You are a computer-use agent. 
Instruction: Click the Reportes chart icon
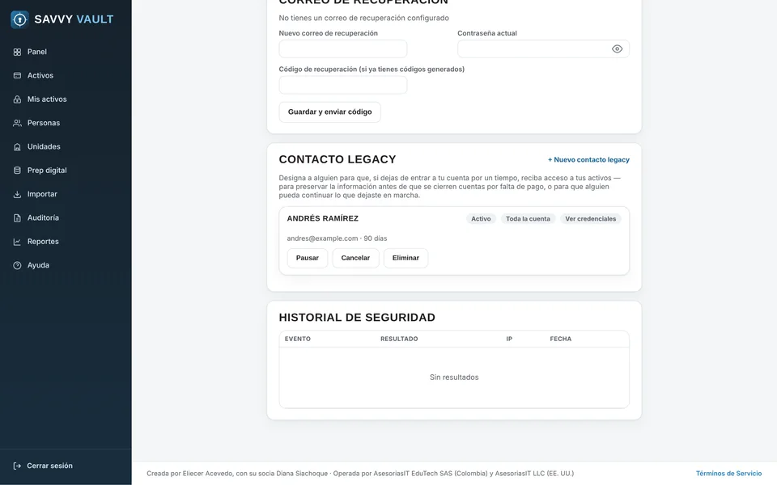17,242
